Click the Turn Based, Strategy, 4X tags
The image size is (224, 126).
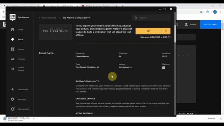[x=87, y=67]
